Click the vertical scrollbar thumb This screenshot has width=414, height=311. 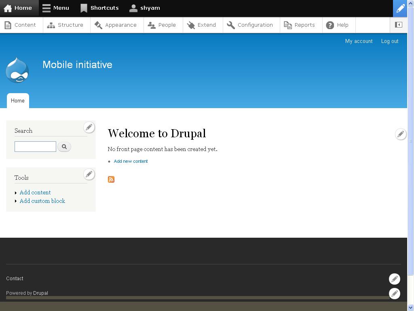(x=411, y=141)
